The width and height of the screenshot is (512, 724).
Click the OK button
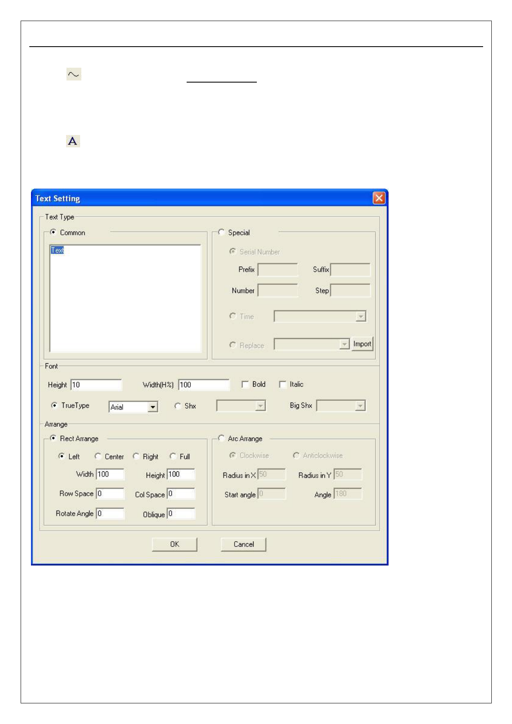175,544
